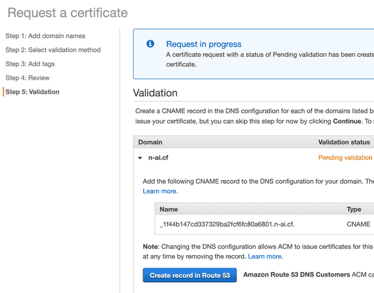Select the CNAME record name value
Screen dimensions: 374x293
(227, 225)
